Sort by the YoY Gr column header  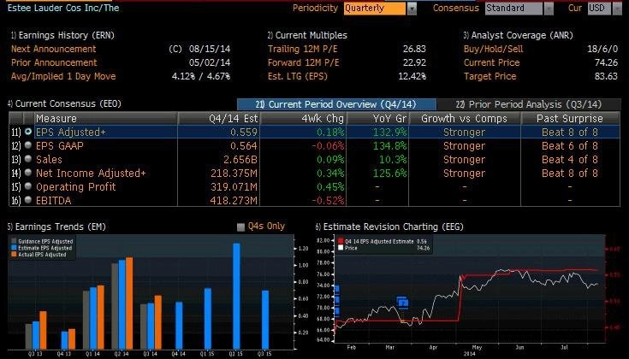click(x=377, y=119)
